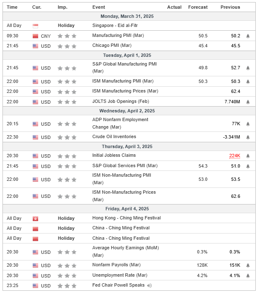Create alert for JOLTS Job Openings (Feb)
Screen dimensions: 257x292
pos(248,102)
